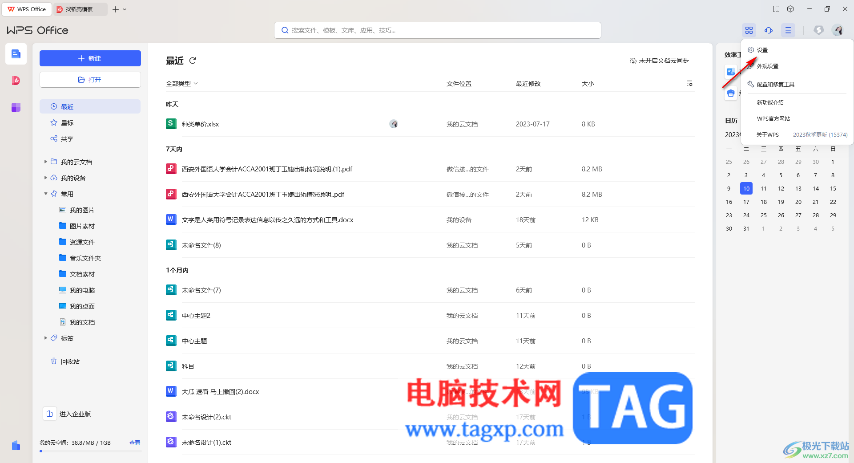This screenshot has height=463, width=854.
Task: Click 最近修改 column header
Action: point(528,84)
